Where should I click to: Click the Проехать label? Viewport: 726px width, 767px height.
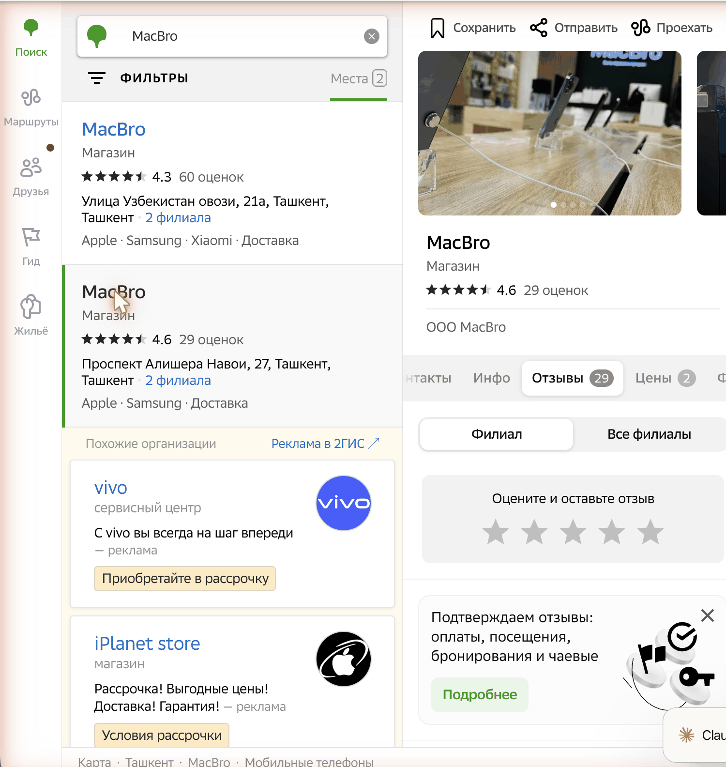(x=684, y=28)
